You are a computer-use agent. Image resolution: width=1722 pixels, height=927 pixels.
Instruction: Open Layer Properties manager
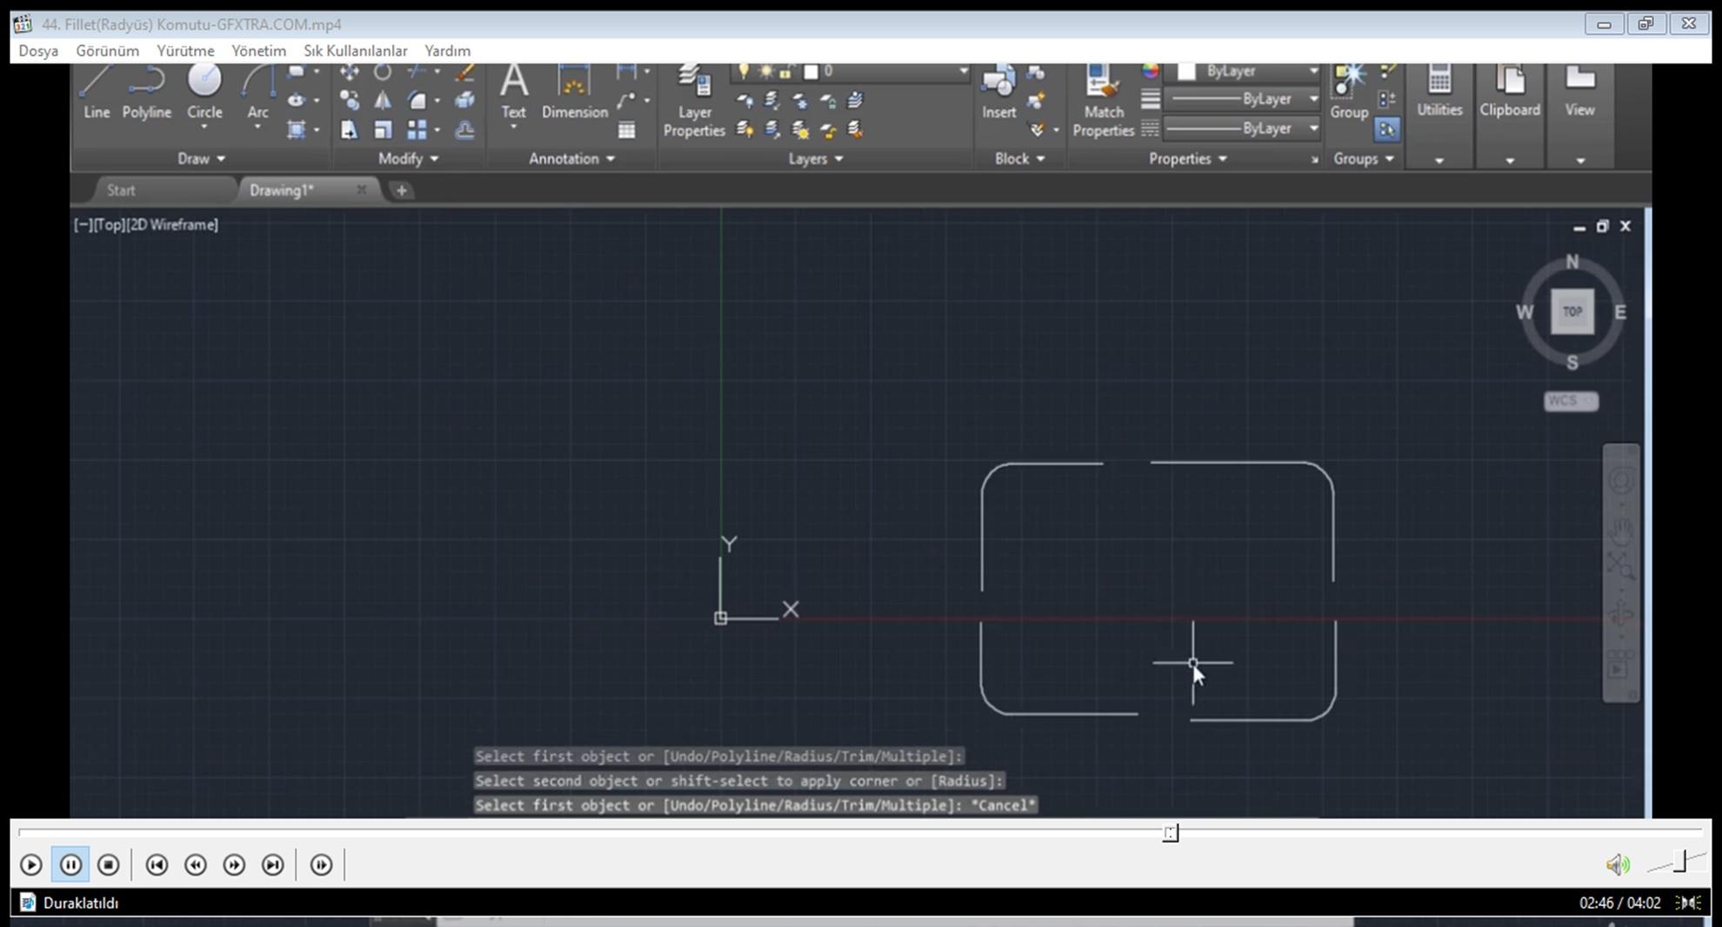[x=694, y=100]
